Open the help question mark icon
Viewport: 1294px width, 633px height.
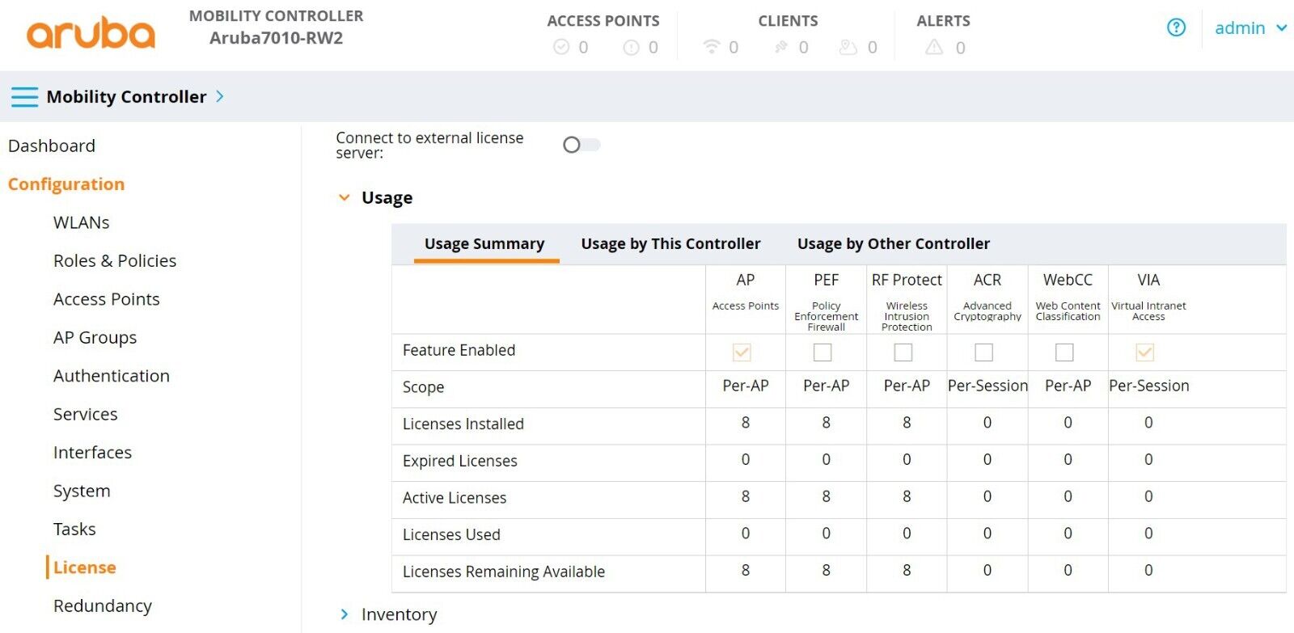[1176, 27]
